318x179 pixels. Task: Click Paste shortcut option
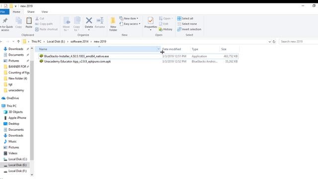(x=46, y=29)
